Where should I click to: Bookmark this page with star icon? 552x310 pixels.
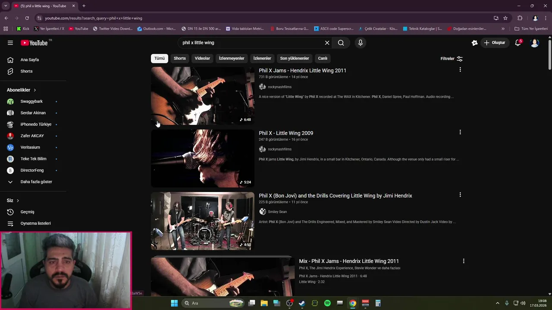click(x=505, y=18)
